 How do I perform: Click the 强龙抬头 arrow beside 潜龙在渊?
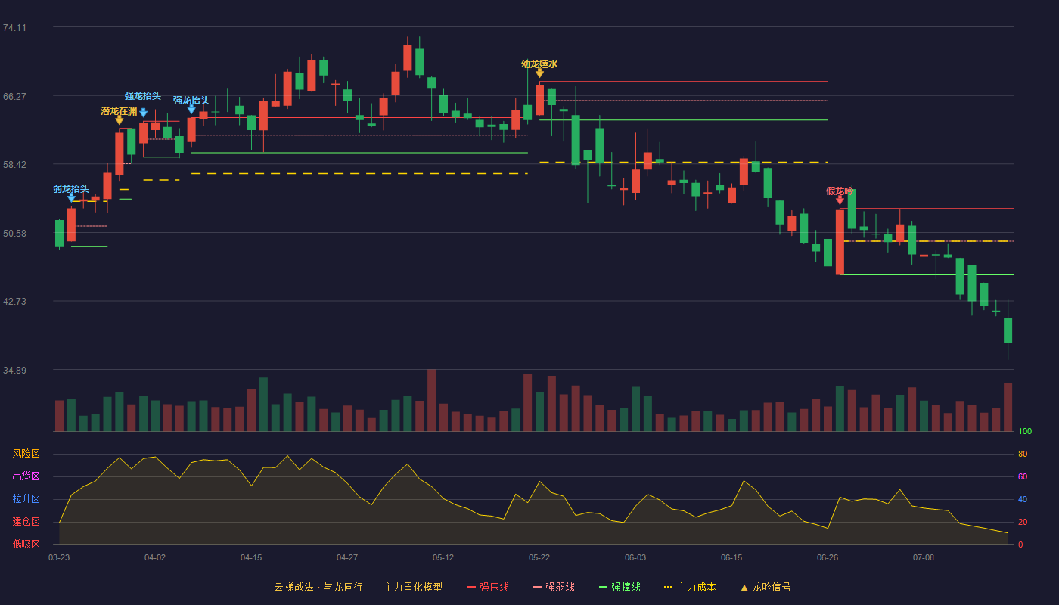click(143, 113)
